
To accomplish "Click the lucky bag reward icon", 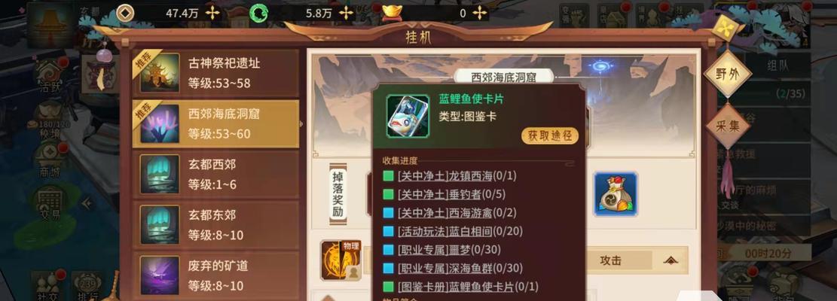I will pyautogui.click(x=616, y=194).
